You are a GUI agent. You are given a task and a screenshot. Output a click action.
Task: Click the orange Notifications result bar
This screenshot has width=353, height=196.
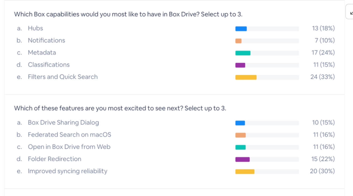click(238, 41)
